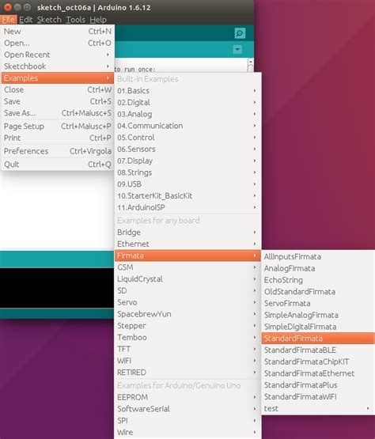Expand the 11.ArduinoISP submenu
The height and width of the screenshot is (439, 375).
[187, 207]
